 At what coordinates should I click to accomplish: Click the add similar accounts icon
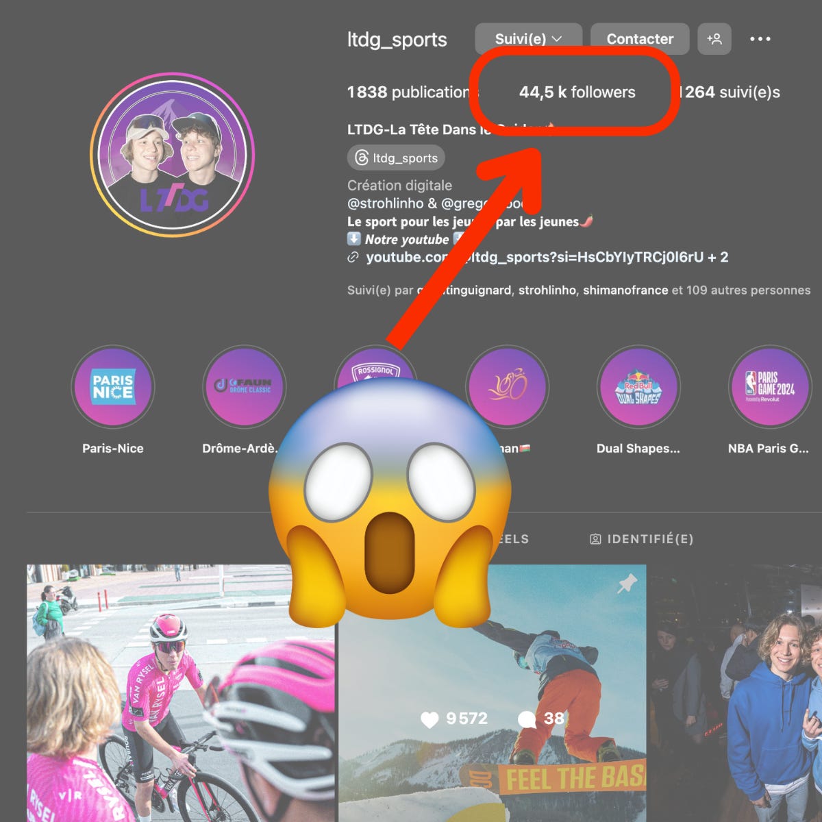tap(714, 39)
